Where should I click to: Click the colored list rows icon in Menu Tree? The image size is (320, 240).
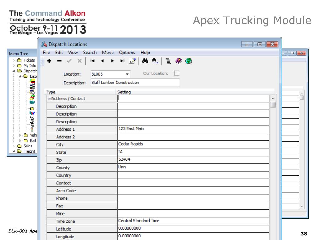32,87
